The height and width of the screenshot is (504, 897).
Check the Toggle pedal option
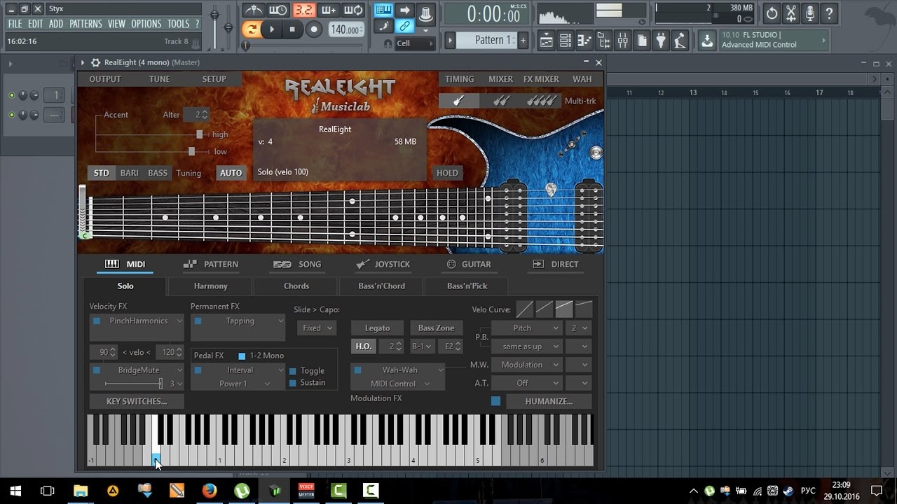click(293, 371)
